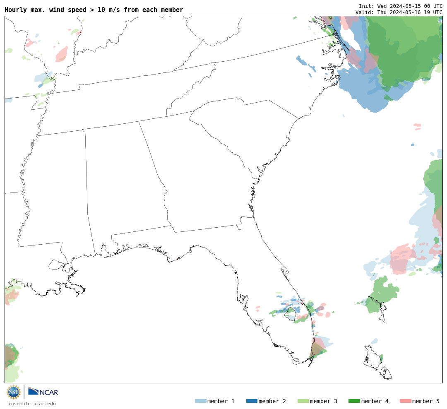Open the ensemble.ucar.edu text link
The height and width of the screenshot is (409, 447).
coord(32,404)
